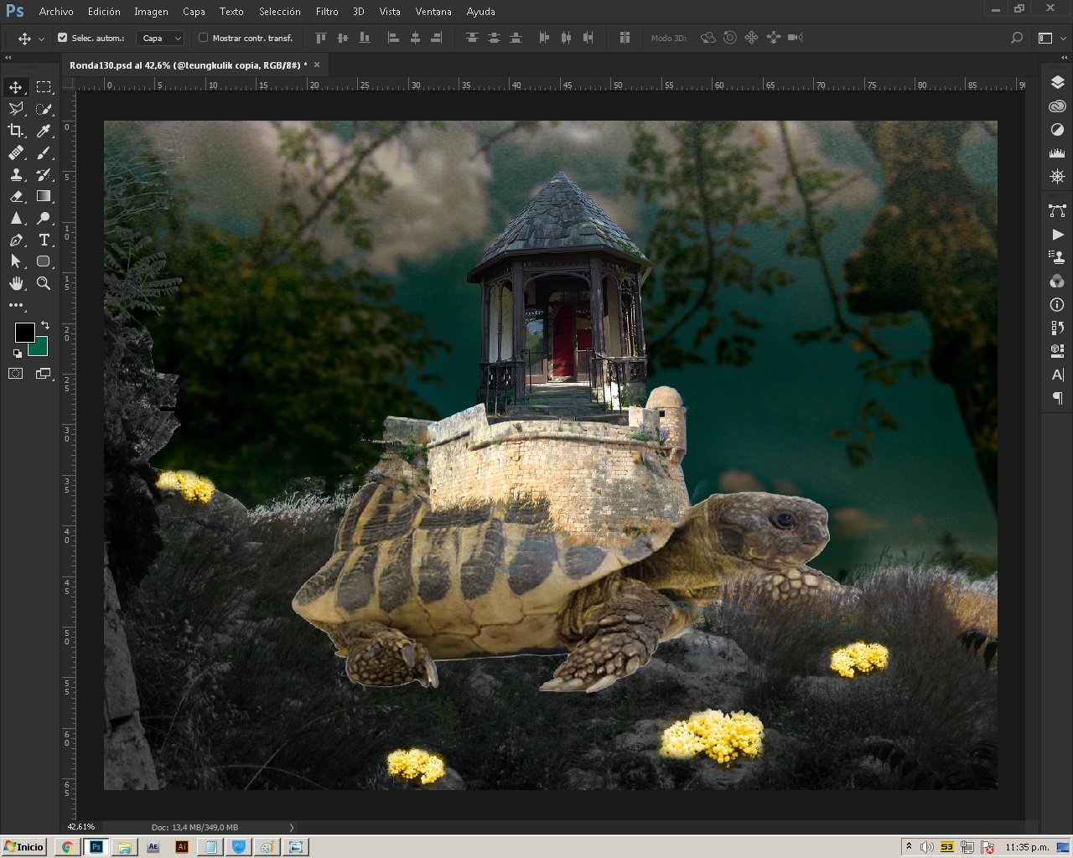Activate the Eraser tool
The height and width of the screenshot is (858, 1073).
(x=16, y=196)
